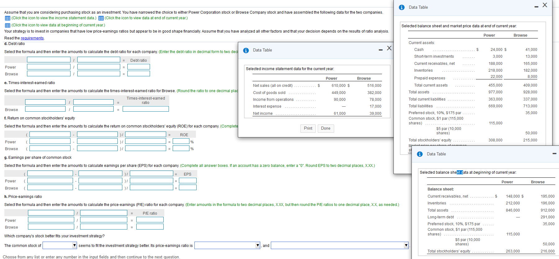
Task: Select times-interest-earned formula numerator field
Action: tap(45, 102)
